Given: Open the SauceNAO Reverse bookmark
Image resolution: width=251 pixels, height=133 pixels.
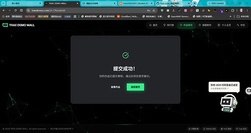Looking at the screenshot, I should click(179, 16).
